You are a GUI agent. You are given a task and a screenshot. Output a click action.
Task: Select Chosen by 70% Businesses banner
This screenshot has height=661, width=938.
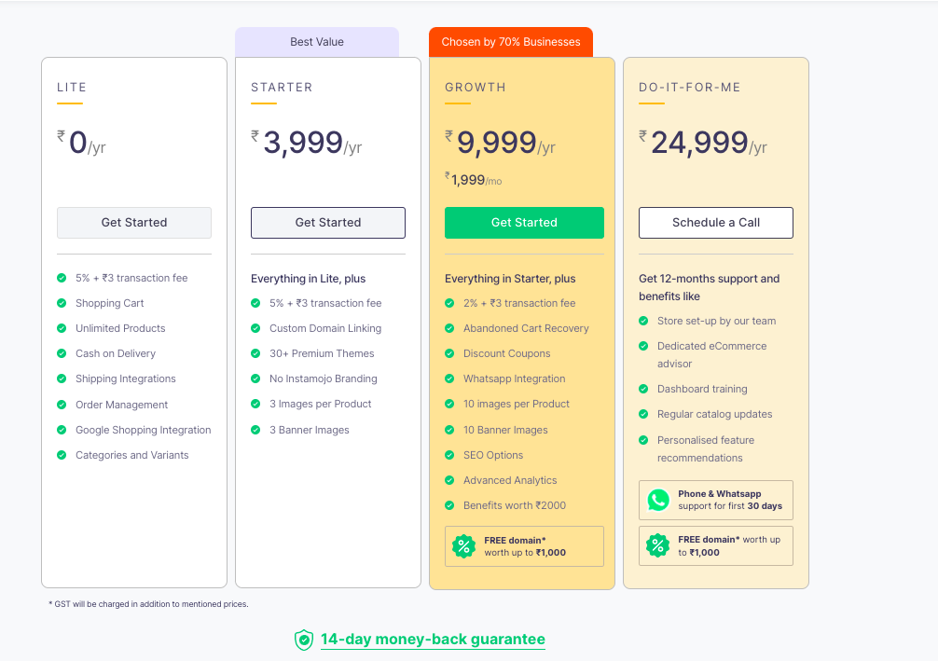coord(510,42)
